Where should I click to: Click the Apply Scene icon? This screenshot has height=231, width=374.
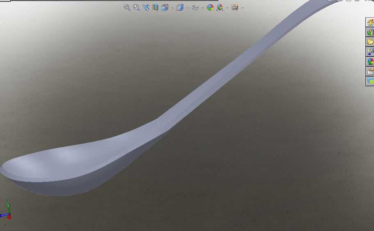(220, 7)
